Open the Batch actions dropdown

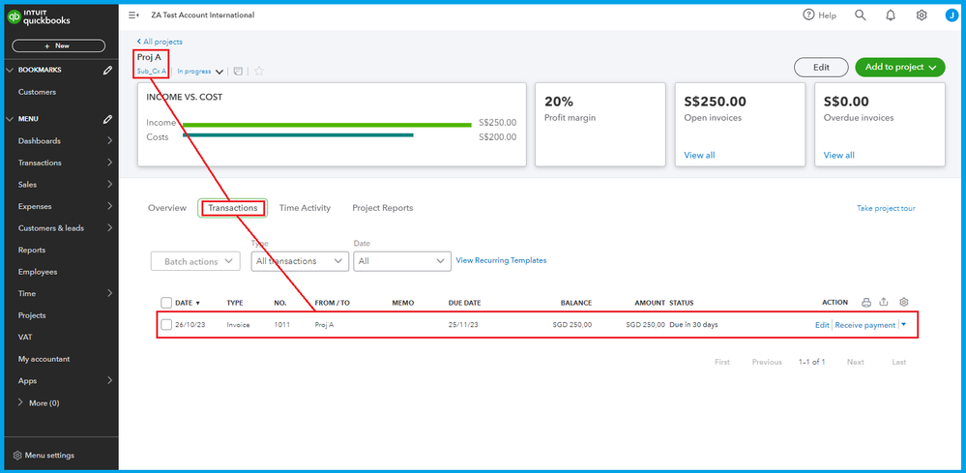click(x=195, y=261)
